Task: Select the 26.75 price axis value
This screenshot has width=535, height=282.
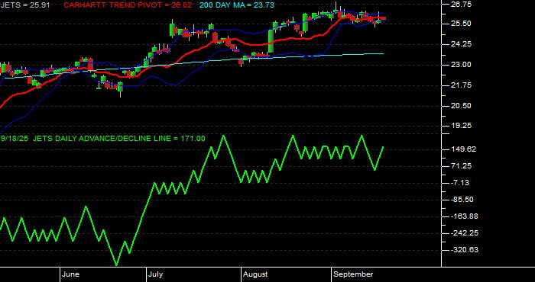Action: coord(462,5)
